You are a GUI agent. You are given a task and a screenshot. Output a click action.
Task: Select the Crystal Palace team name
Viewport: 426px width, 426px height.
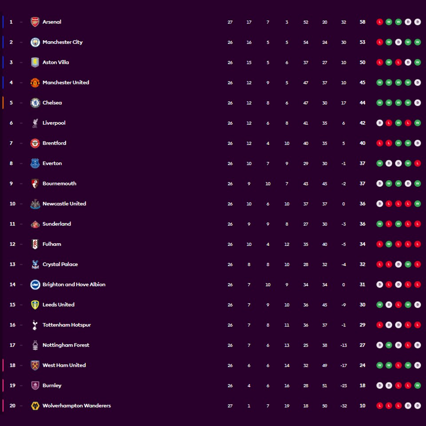(60, 264)
